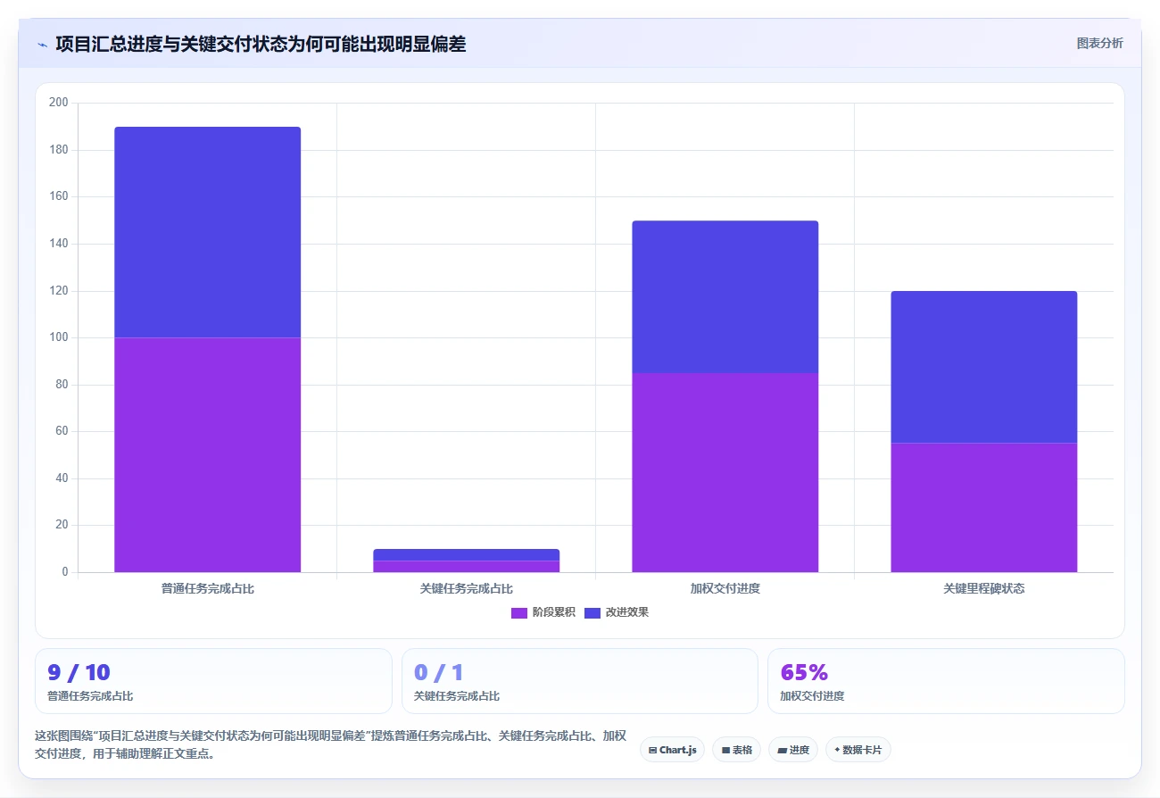This screenshot has height=798, width=1160.
Task: Click the 0 y-axis value
Action: [x=64, y=572]
